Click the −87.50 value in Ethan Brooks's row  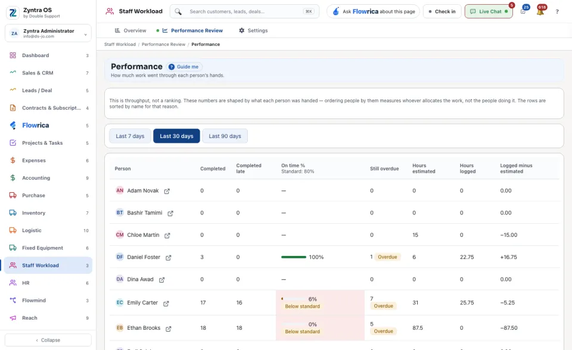coord(508,328)
